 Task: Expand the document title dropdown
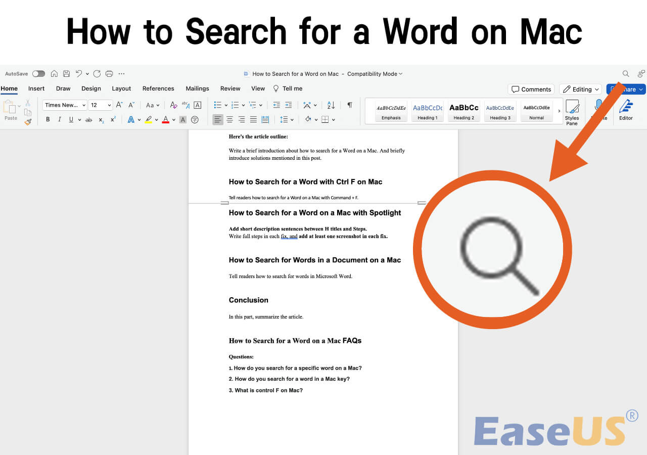click(401, 74)
